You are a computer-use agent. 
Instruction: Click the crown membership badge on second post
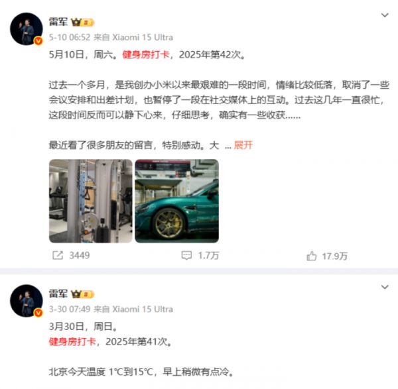tap(82, 294)
